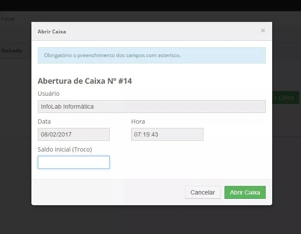Screen dimensions: 301x234
Task: Focus the Saldo inicial (Troco) input field
Action: point(74,162)
